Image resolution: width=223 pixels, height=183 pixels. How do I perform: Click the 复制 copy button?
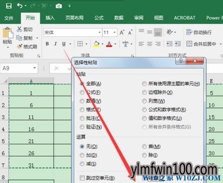pos(24,38)
